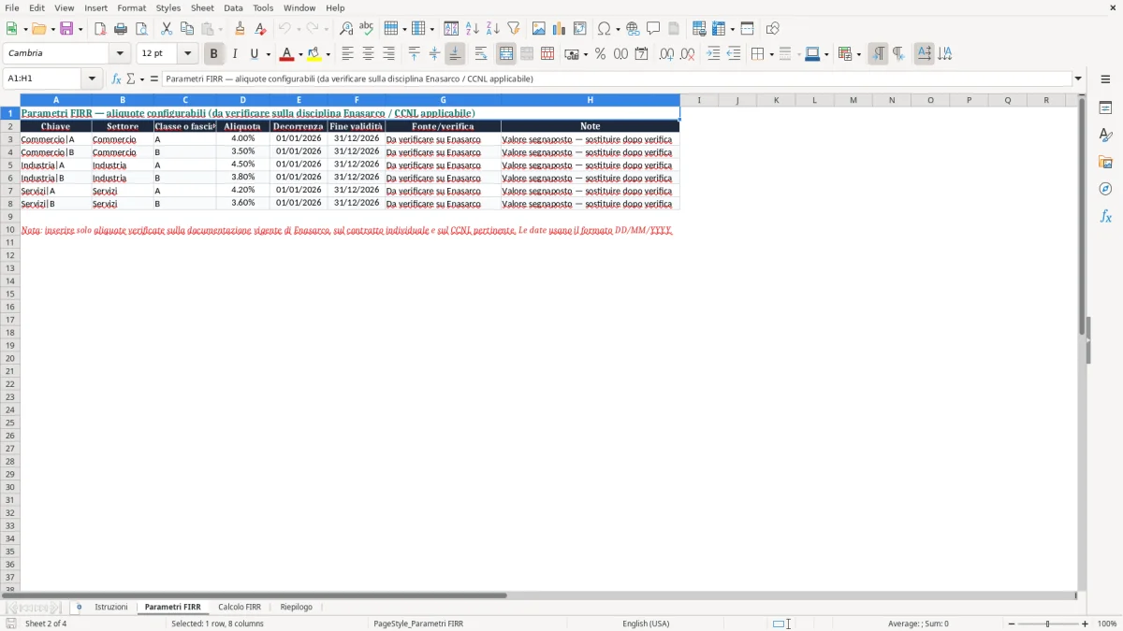Open font color dropdown arrow
The height and width of the screenshot is (631, 1123).
tap(299, 54)
